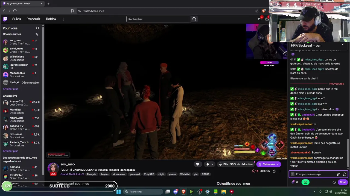
Task: Click zbouloumoukv2 username in chat
Action: (301, 152)
